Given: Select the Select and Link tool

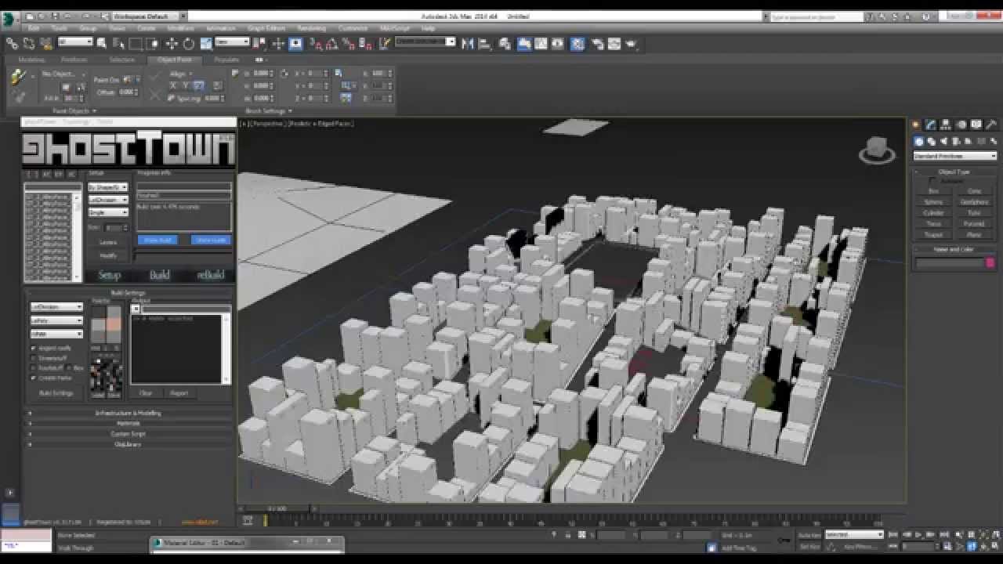Looking at the screenshot, I should point(12,44).
